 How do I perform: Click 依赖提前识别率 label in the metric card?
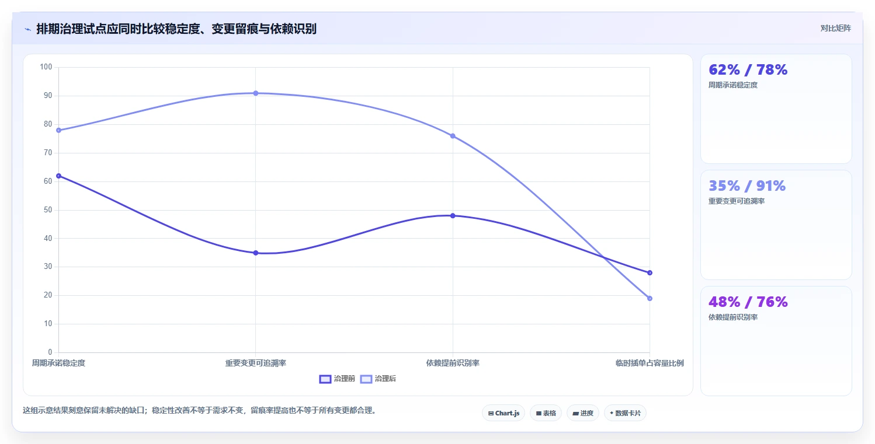pos(732,317)
